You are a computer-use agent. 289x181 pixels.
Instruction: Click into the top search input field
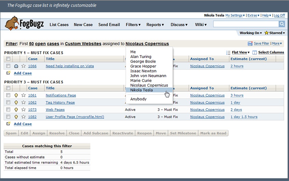tap(246, 24)
